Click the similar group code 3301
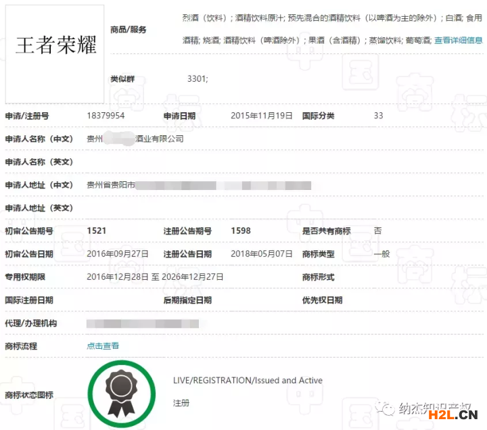The image size is (487, 430). pos(198,79)
